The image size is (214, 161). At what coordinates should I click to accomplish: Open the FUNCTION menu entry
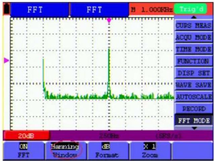[x=194, y=61]
